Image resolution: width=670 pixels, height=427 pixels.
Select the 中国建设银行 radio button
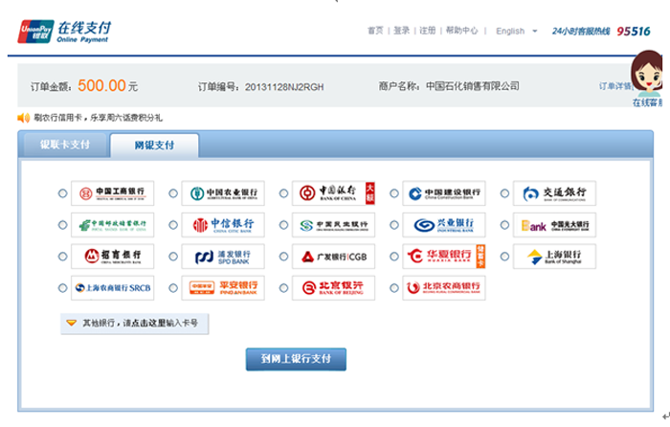(394, 193)
